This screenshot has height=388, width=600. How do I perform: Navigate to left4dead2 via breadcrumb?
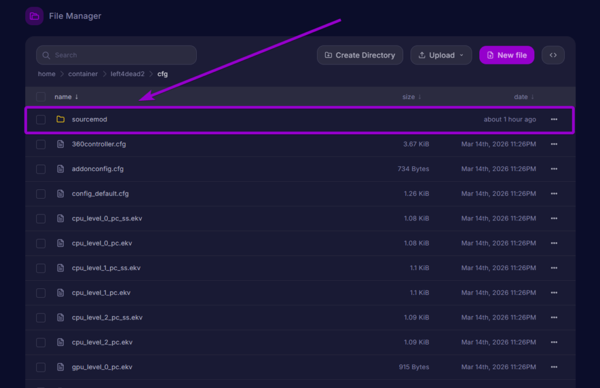(x=128, y=74)
